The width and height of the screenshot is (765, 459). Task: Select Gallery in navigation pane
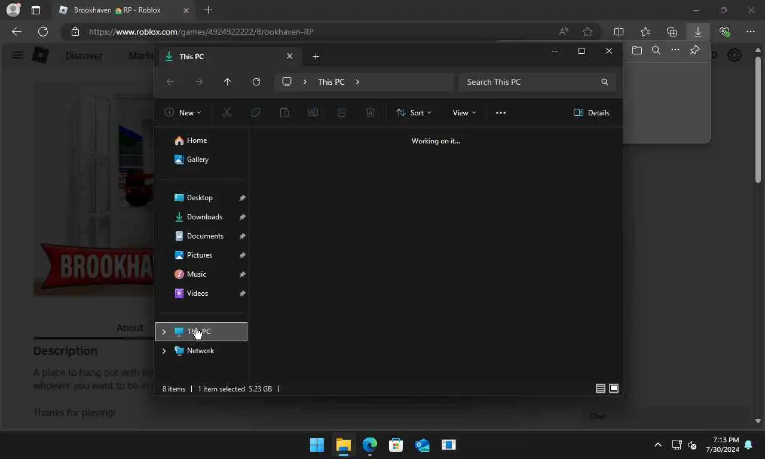[201, 160]
